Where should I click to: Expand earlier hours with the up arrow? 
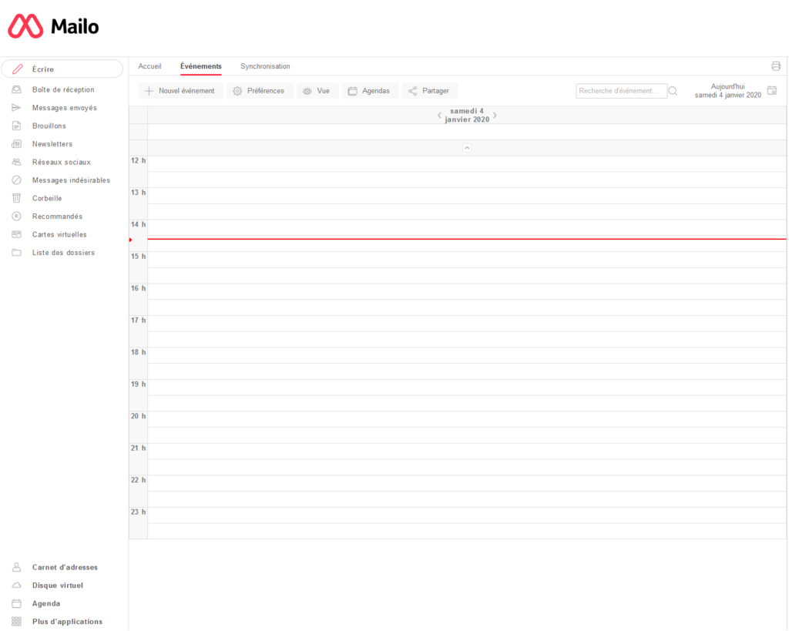point(467,148)
